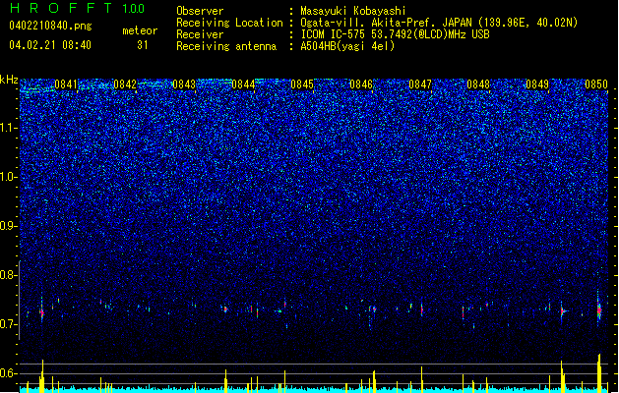Click time marker 0849

click(x=537, y=84)
